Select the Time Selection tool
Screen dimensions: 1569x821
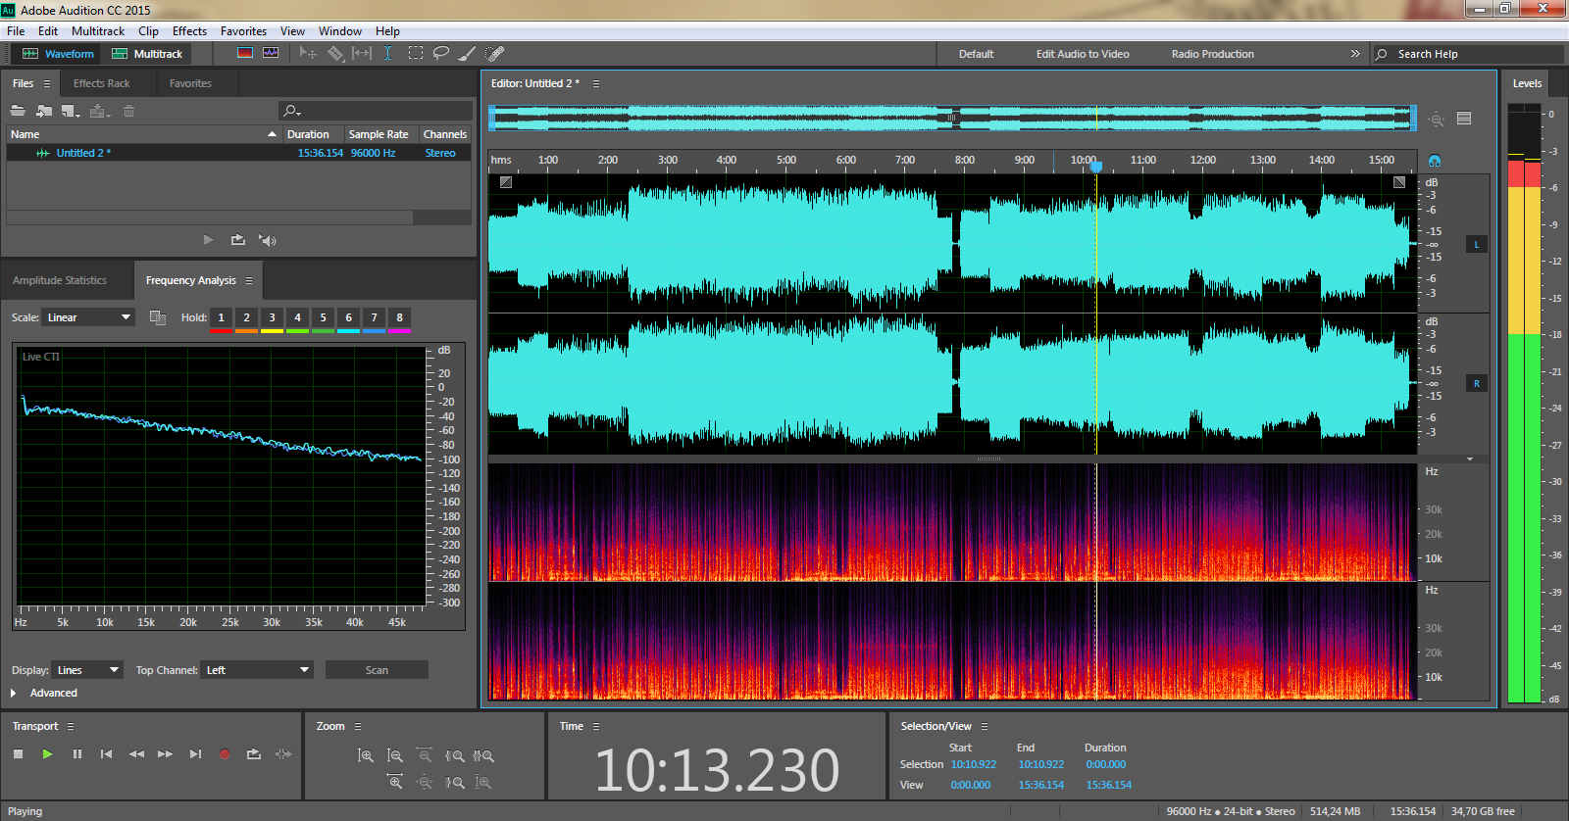point(388,53)
